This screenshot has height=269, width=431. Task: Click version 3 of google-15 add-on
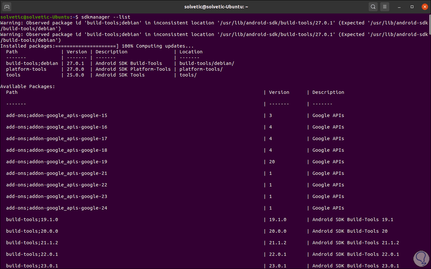click(270, 115)
